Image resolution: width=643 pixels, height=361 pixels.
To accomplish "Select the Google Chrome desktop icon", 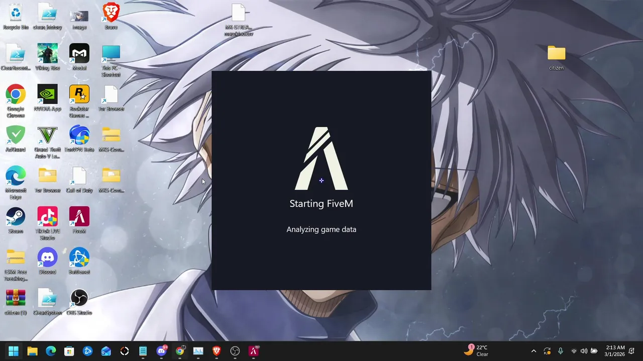I will (16, 101).
